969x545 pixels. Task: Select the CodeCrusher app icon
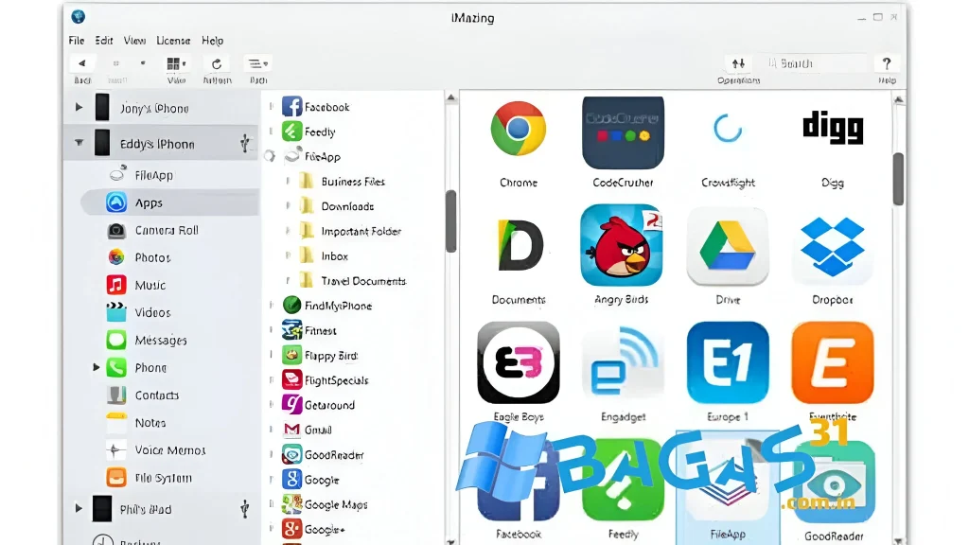(623, 132)
